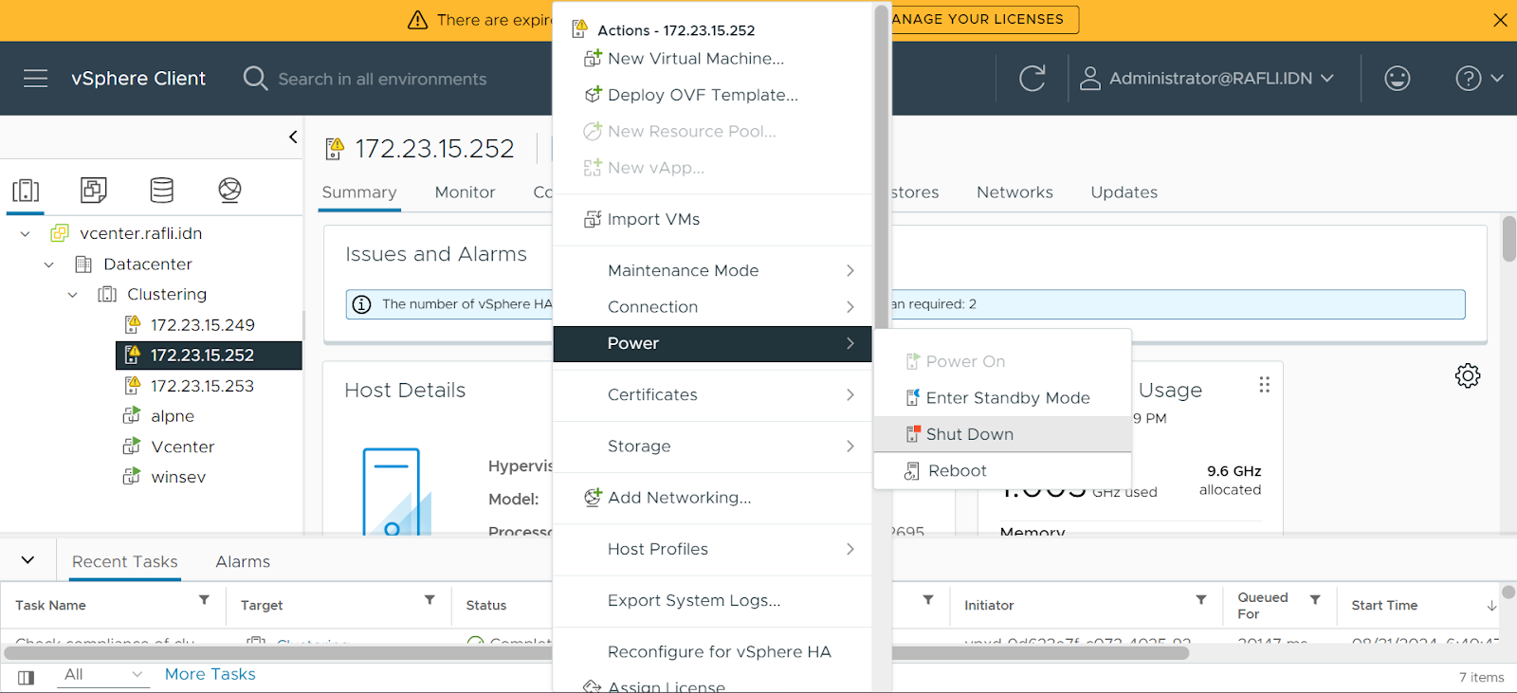Open the Administrator@RAFLI.IDN user menu
Screen dimensions: 1517x693
pos(1207,79)
